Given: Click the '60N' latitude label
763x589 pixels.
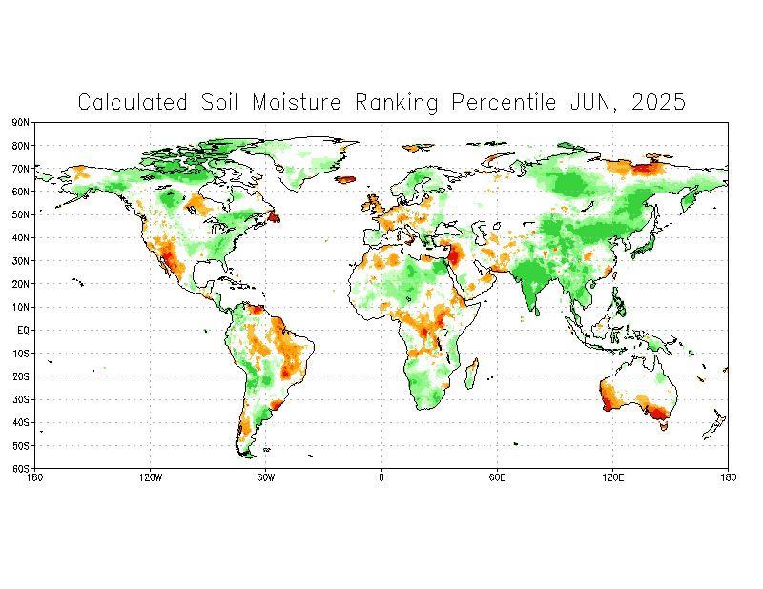Looking at the screenshot, I should point(20,192).
